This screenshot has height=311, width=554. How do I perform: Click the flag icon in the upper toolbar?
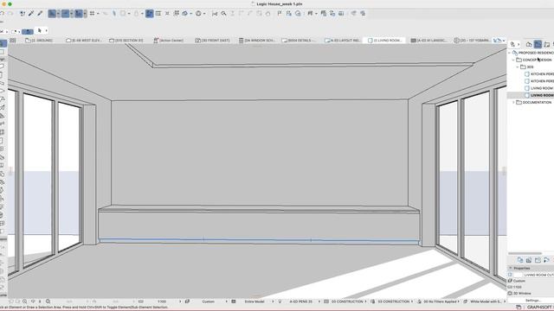click(x=280, y=14)
